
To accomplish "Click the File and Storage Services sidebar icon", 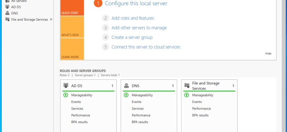I will click(x=7, y=19).
